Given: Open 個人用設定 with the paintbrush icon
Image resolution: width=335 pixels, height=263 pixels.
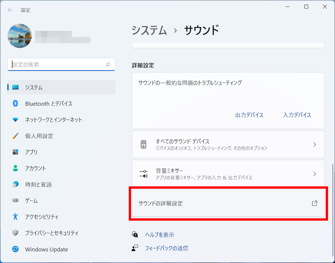Looking at the screenshot, I should tap(39, 136).
